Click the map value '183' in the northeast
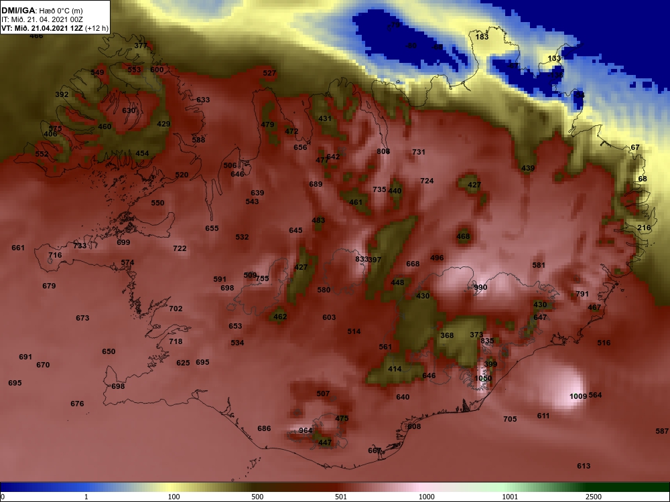Image resolution: width=670 pixels, height=502 pixels. click(482, 37)
